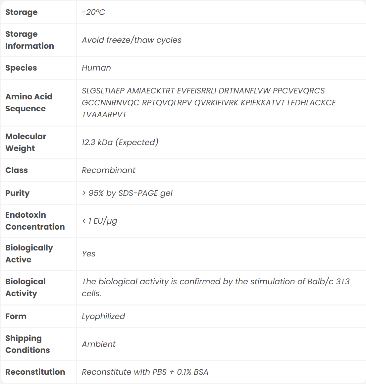
Task: Click the Purity row label
Action: pyautogui.click(x=18, y=193)
